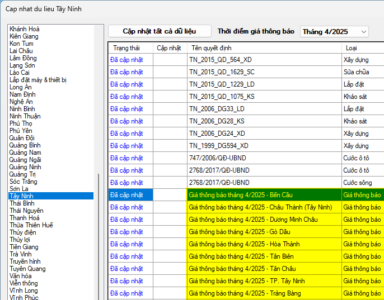Click the 'Tên quyết định' column header
The image size is (384, 300).
pyautogui.click(x=264, y=48)
